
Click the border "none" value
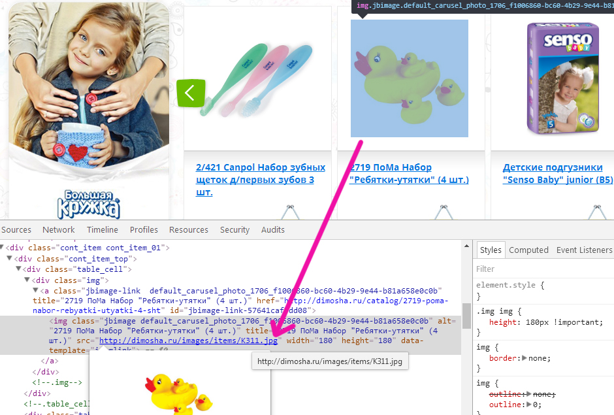(538, 358)
